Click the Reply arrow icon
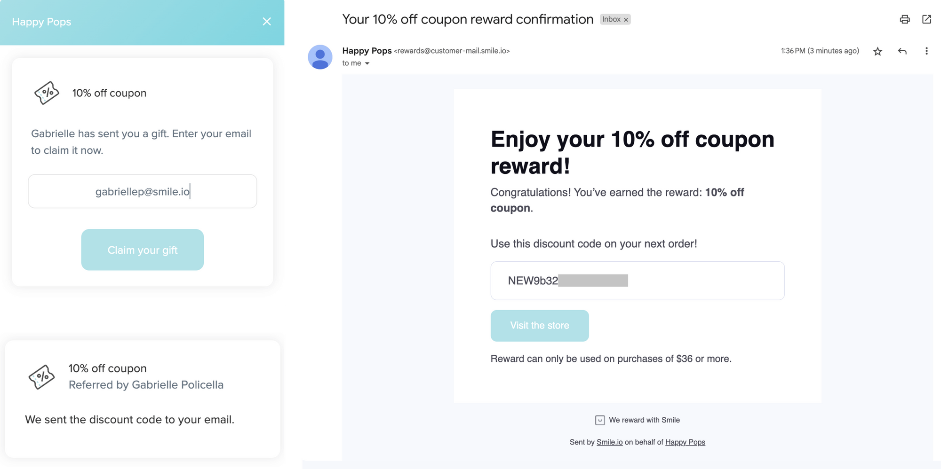This screenshot has width=941, height=469. coord(902,51)
